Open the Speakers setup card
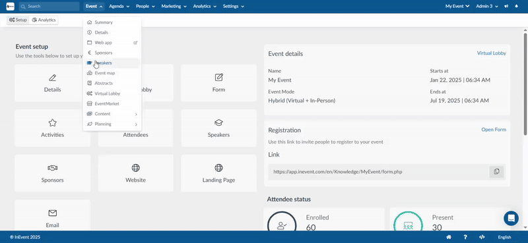 [218, 128]
